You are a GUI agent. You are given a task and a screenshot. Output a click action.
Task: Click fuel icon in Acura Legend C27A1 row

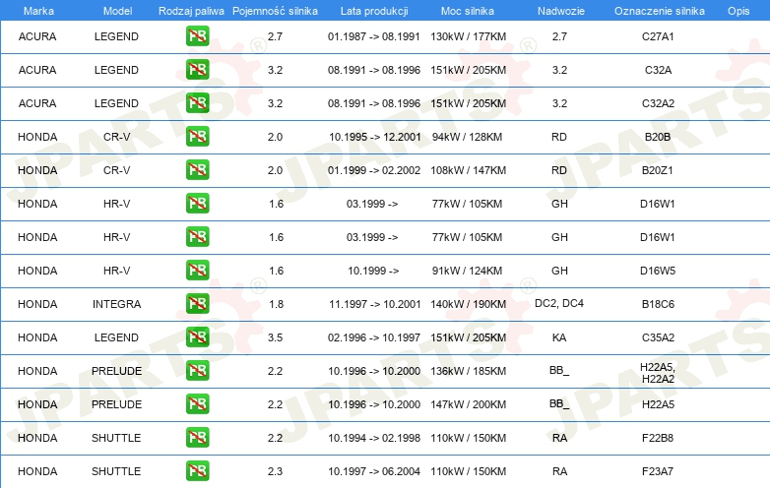[197, 36]
